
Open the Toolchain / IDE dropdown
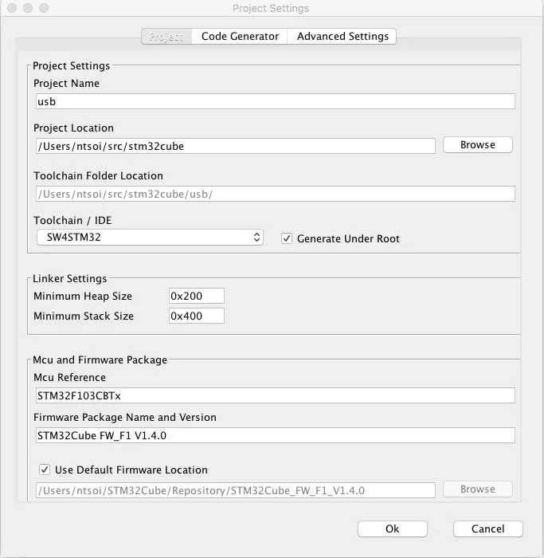(x=150, y=238)
